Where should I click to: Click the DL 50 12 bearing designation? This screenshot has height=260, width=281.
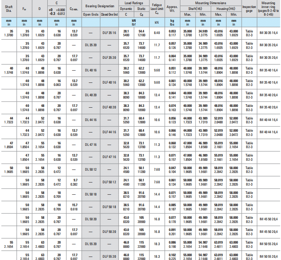pyautogui.click(x=91, y=169)
